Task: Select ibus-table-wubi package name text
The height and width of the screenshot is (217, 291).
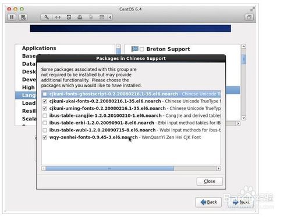Action: coord(102,130)
